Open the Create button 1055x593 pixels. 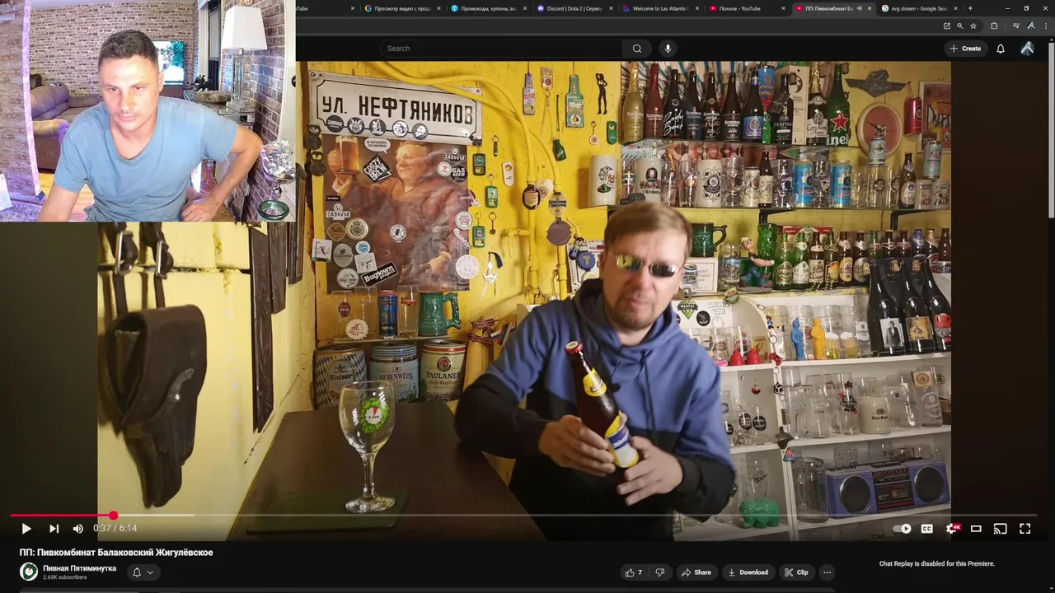point(965,49)
